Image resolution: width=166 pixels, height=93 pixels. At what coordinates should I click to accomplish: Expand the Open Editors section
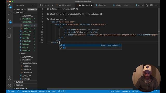point(20,9)
